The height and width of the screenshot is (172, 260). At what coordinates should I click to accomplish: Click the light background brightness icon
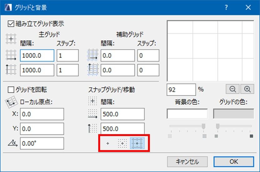coord(170,136)
